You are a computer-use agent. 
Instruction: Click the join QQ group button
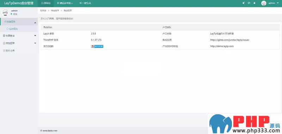point(97,47)
